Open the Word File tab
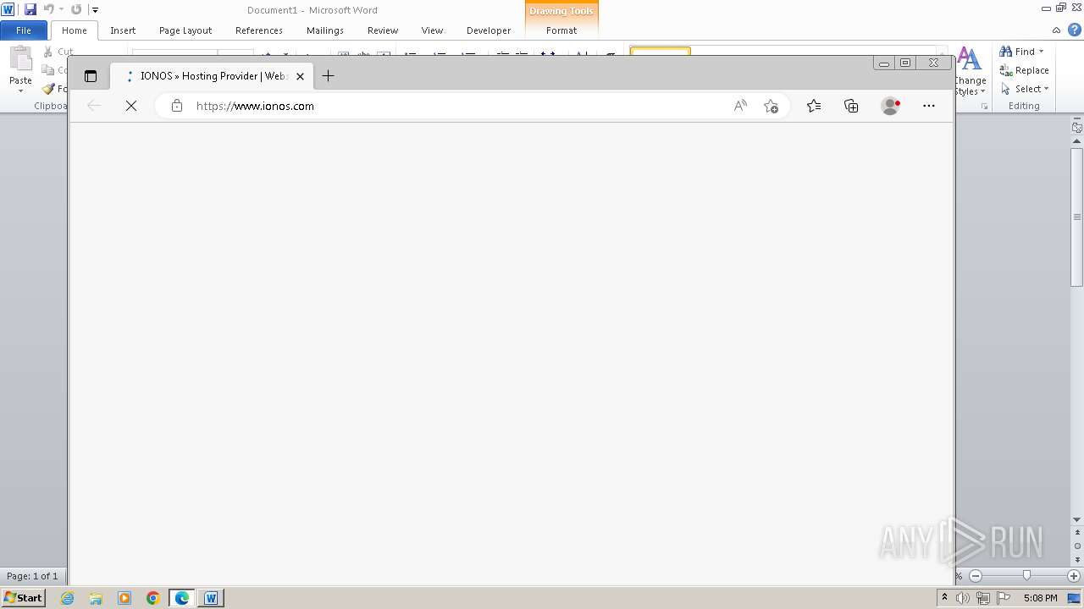 (24, 30)
